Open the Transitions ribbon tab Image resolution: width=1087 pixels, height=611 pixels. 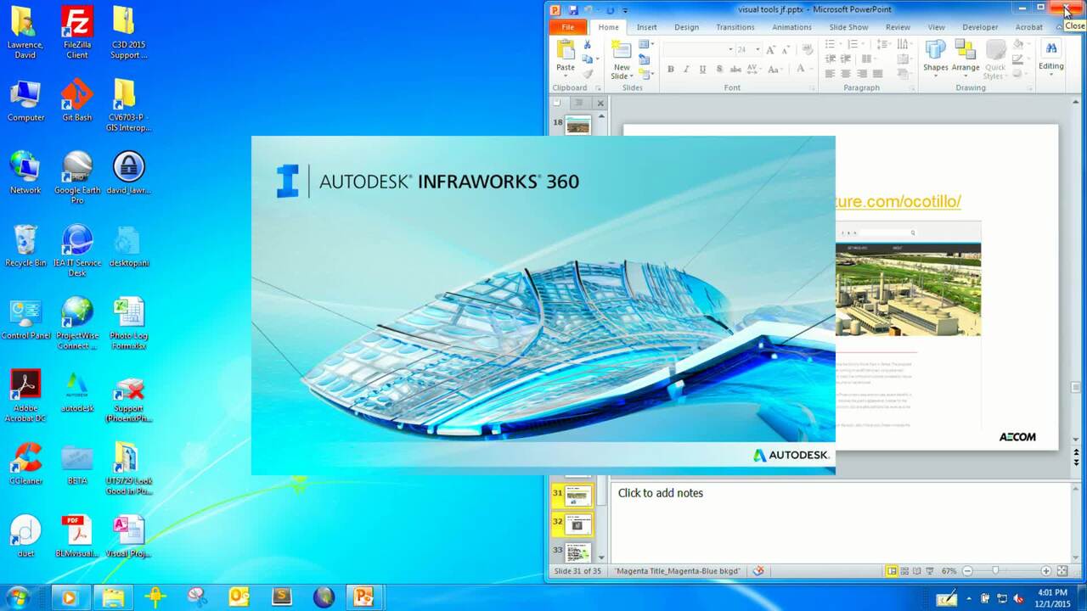[735, 27]
